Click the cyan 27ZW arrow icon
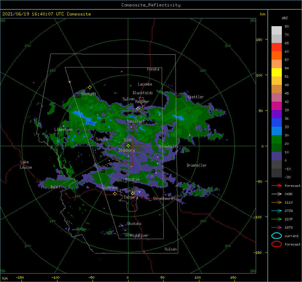The height and width of the screenshot is (282, 302). pyautogui.click(x=276, y=211)
